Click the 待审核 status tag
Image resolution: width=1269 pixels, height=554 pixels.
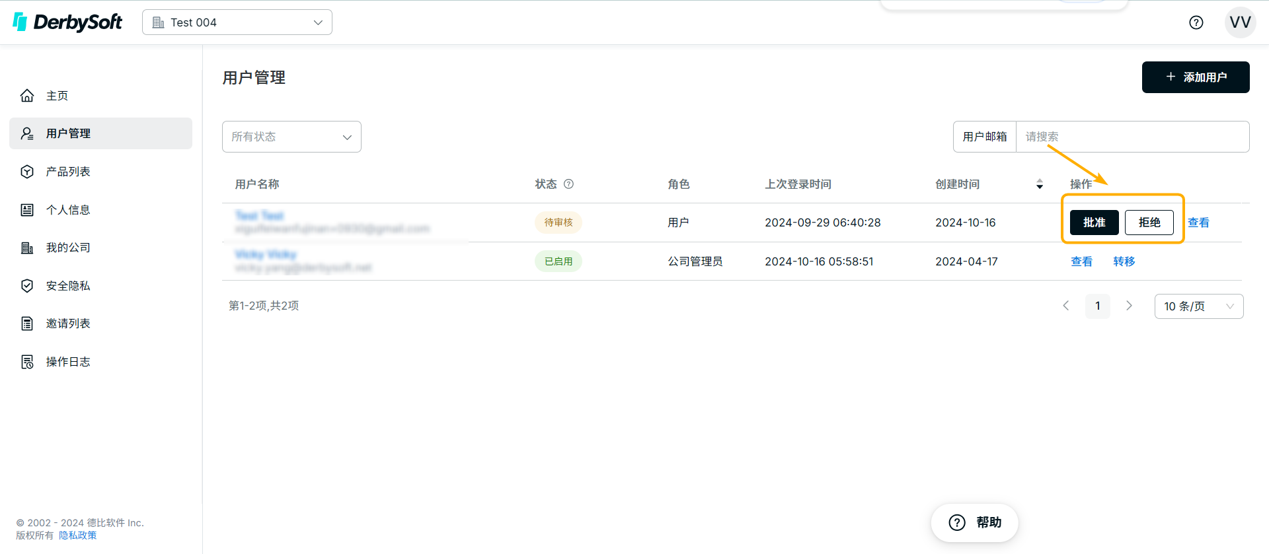[x=558, y=223]
